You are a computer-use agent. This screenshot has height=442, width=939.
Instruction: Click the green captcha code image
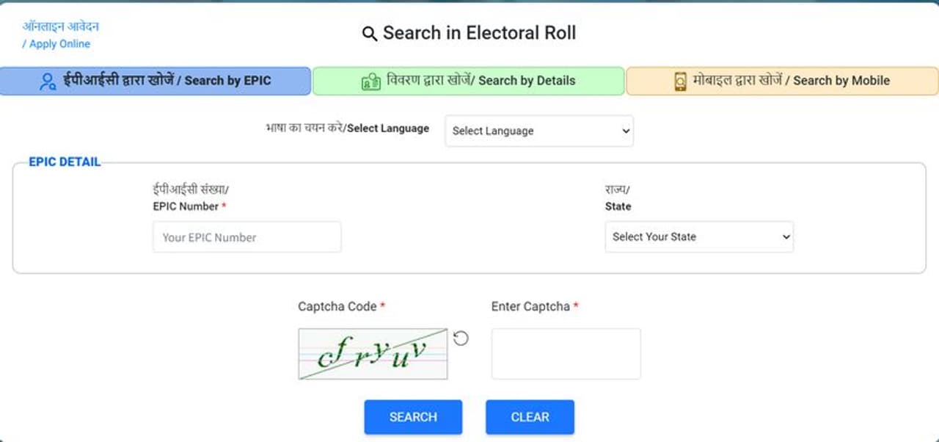(373, 354)
